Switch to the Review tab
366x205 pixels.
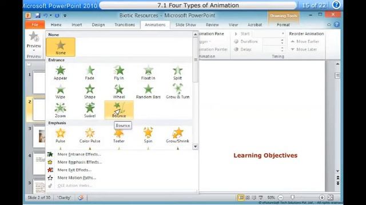coord(212,24)
